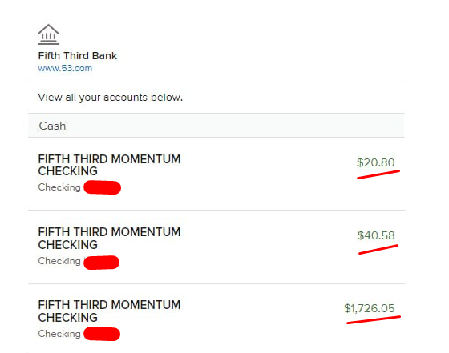
Task: Click the Checking label under third account
Action: coord(59,334)
